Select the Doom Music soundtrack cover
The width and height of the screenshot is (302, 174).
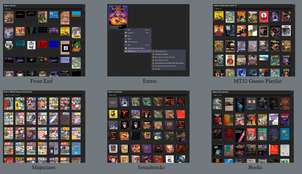[x=170, y=125]
